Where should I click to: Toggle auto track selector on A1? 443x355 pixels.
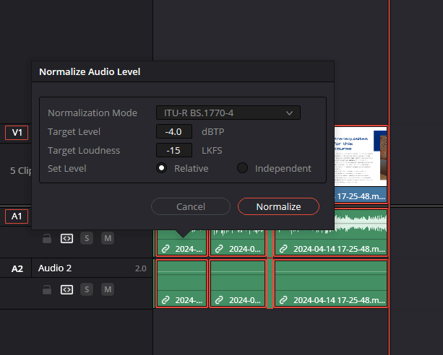click(x=66, y=238)
